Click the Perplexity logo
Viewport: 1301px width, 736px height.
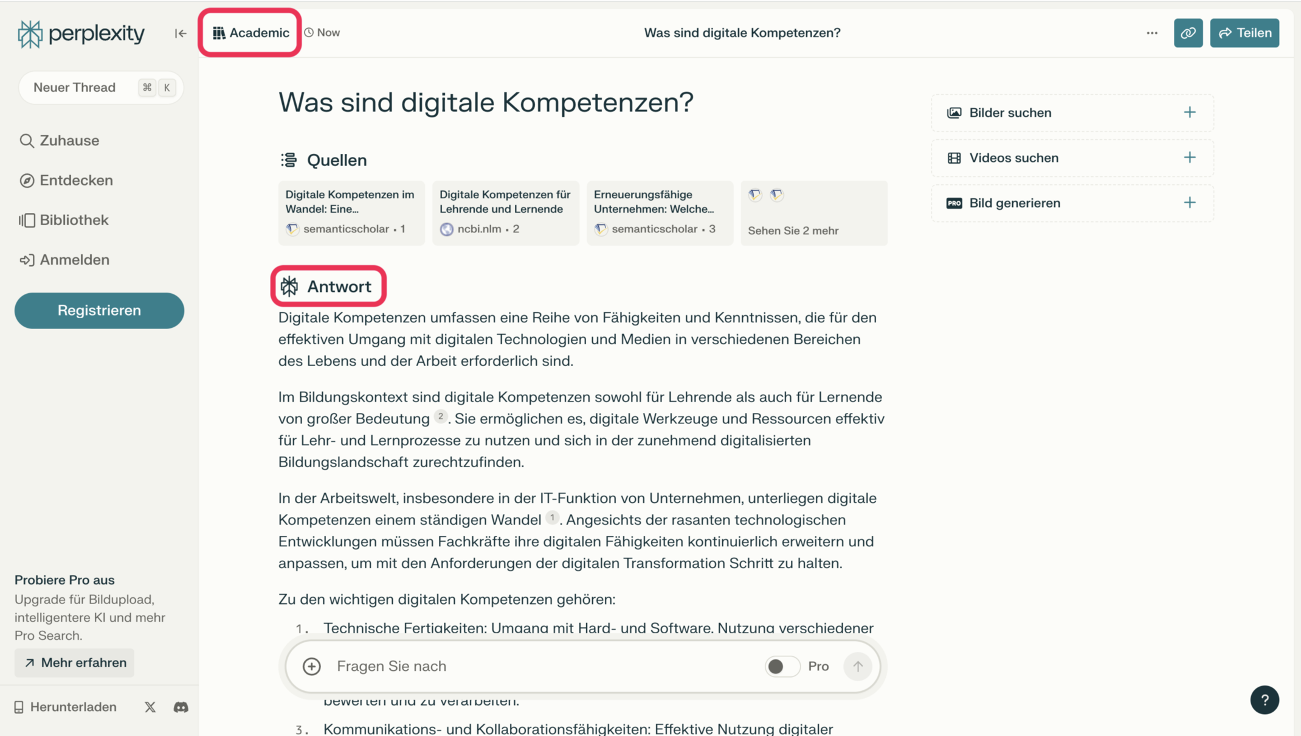pyautogui.click(x=81, y=33)
